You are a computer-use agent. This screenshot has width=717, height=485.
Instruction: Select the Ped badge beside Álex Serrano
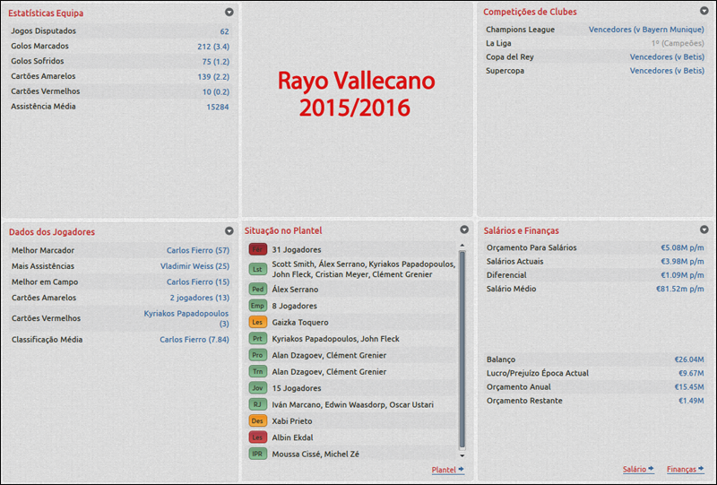click(x=257, y=290)
